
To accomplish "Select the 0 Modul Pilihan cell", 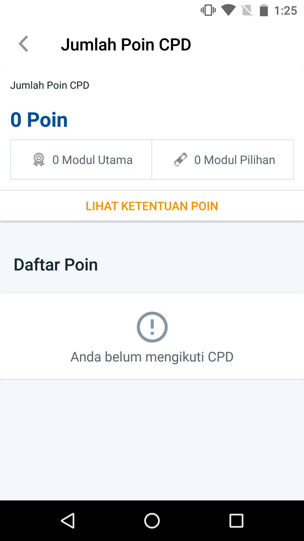I will point(223,160).
